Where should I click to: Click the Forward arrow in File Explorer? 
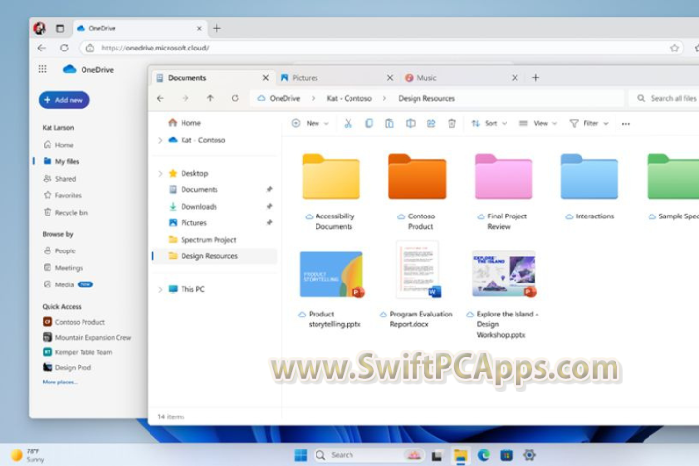pos(185,99)
